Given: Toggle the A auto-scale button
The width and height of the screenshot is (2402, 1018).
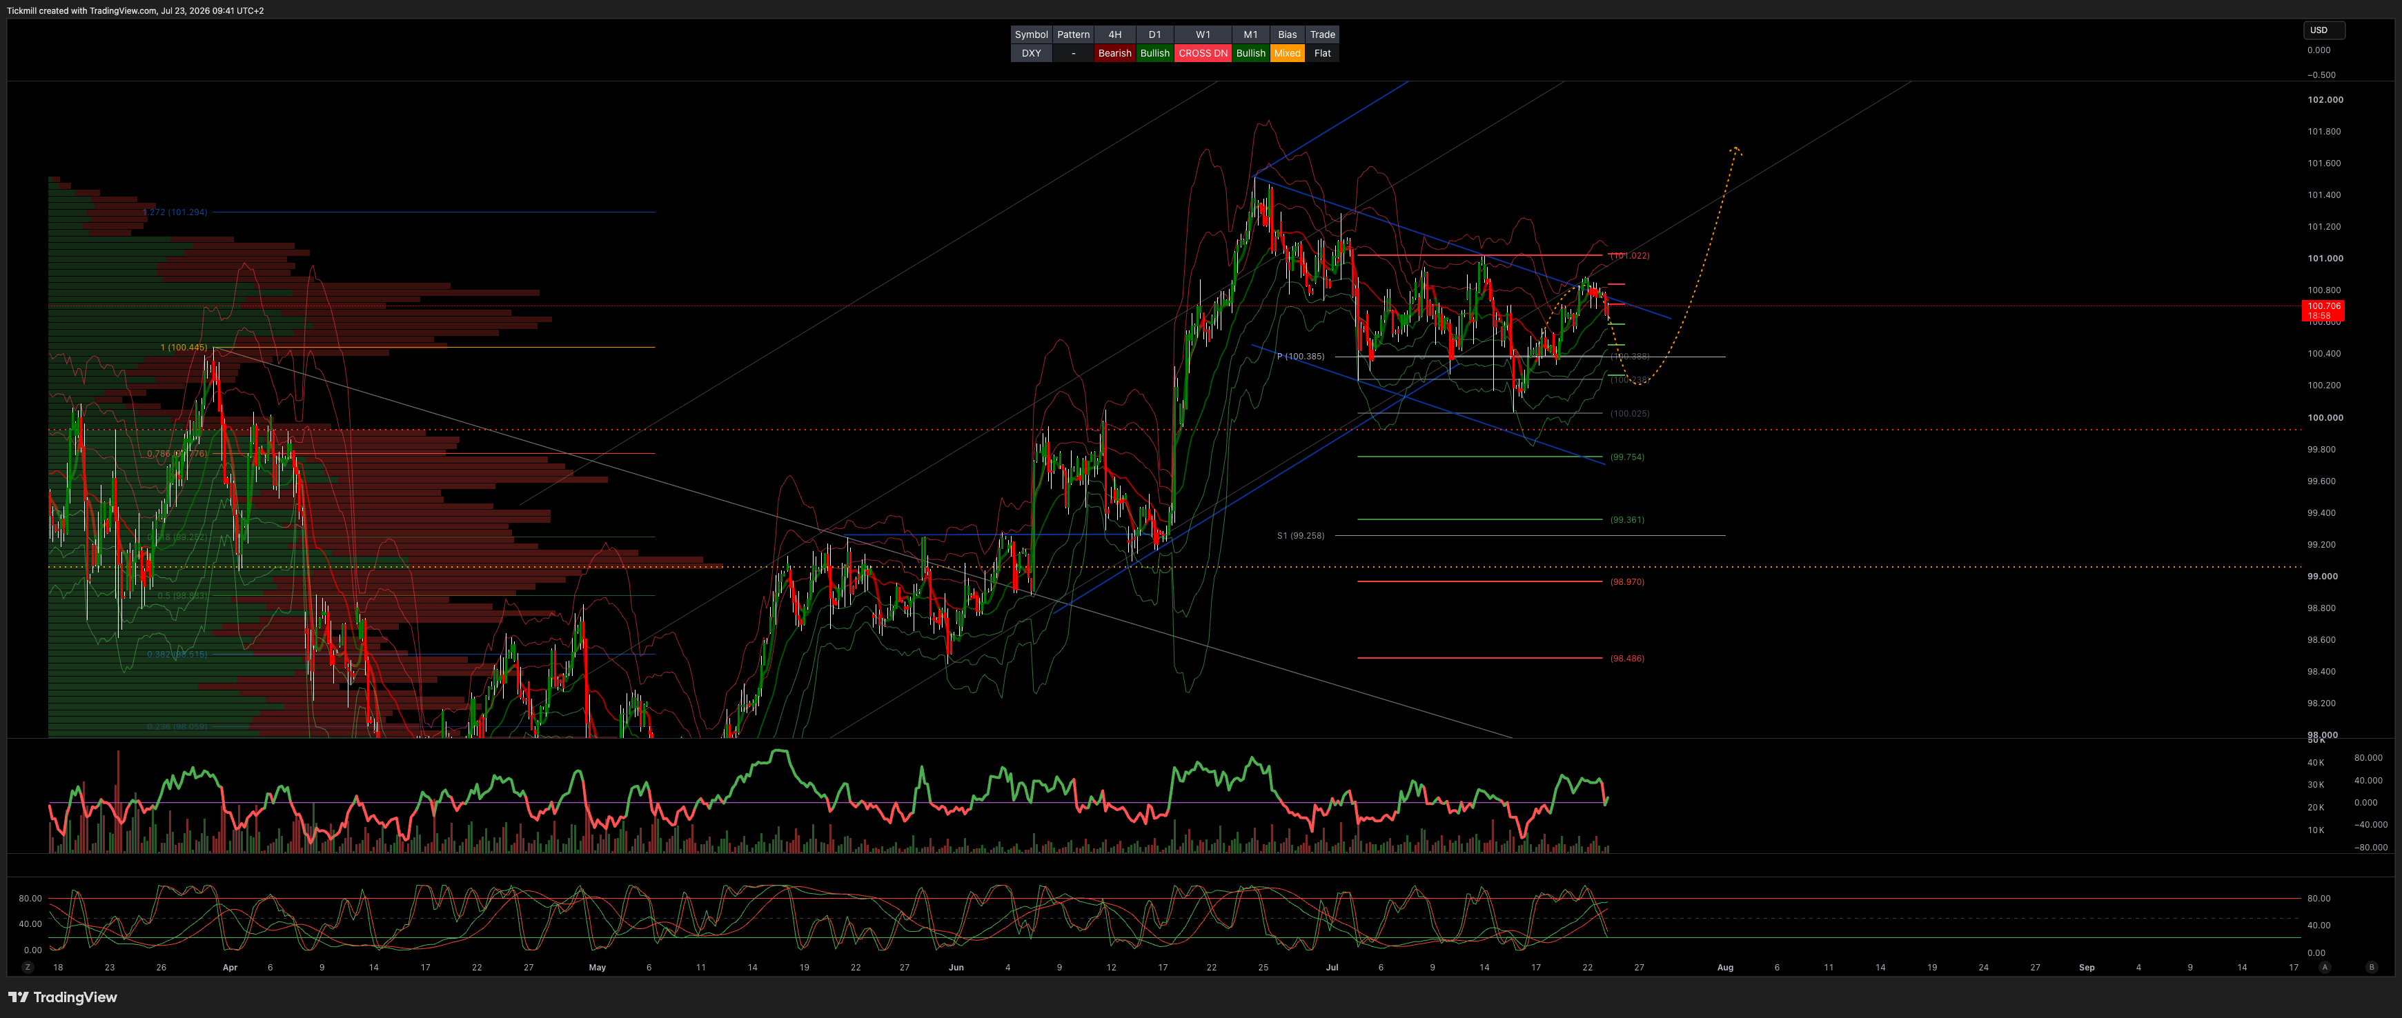Looking at the screenshot, I should [x=2325, y=968].
